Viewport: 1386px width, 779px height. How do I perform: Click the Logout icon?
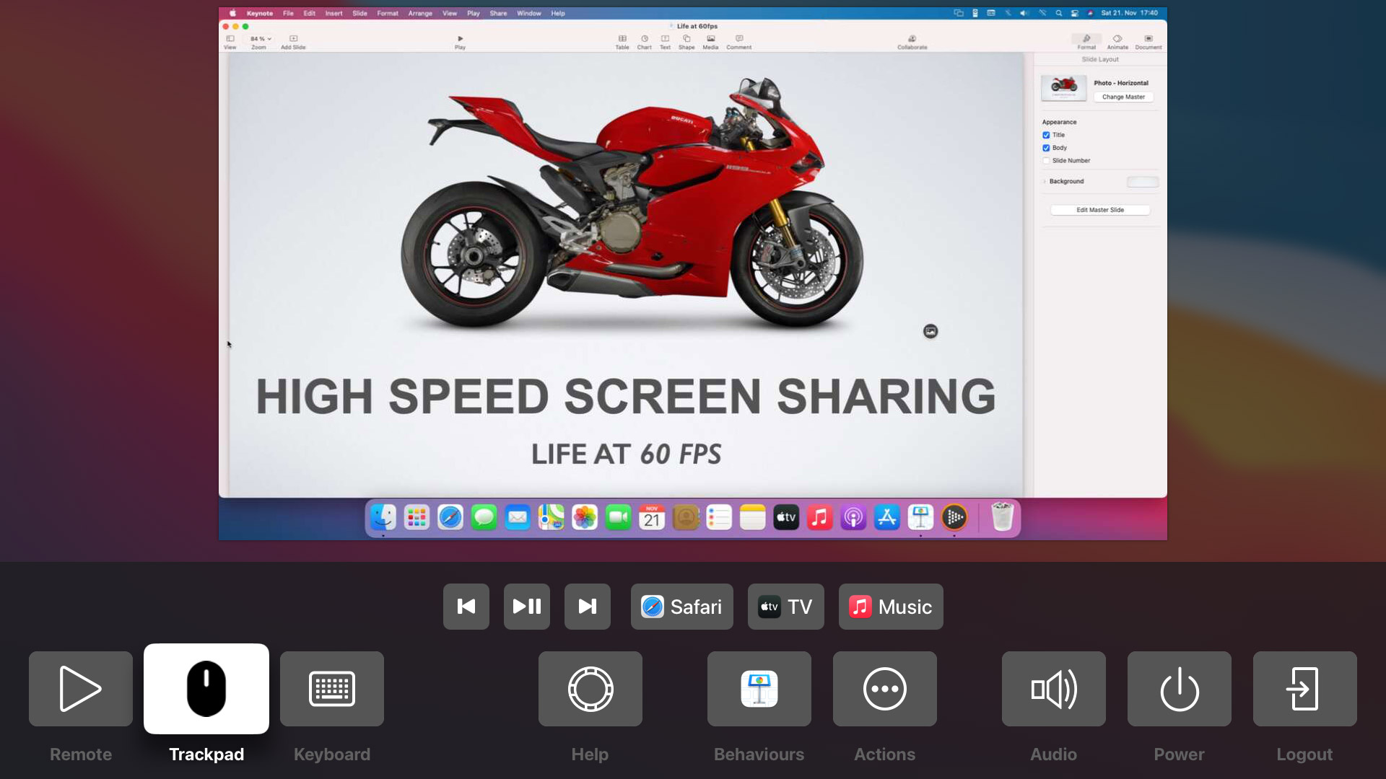[x=1305, y=688]
